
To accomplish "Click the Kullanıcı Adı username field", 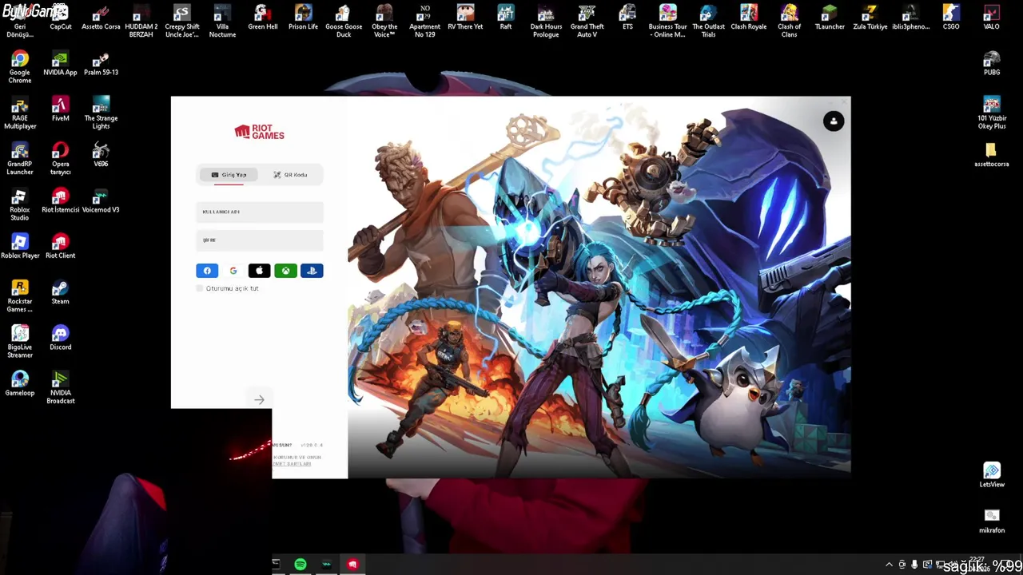I will point(260,212).
